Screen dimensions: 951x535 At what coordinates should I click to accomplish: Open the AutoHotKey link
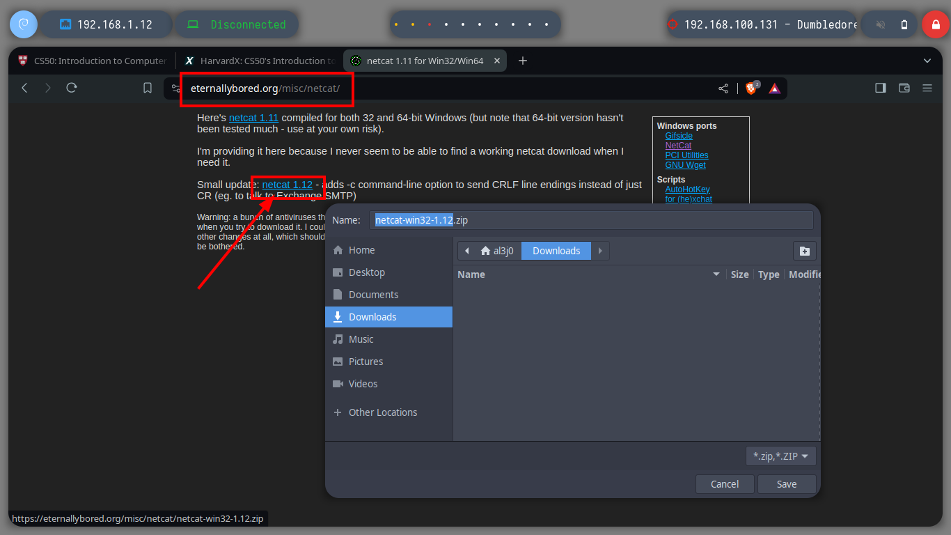point(687,189)
